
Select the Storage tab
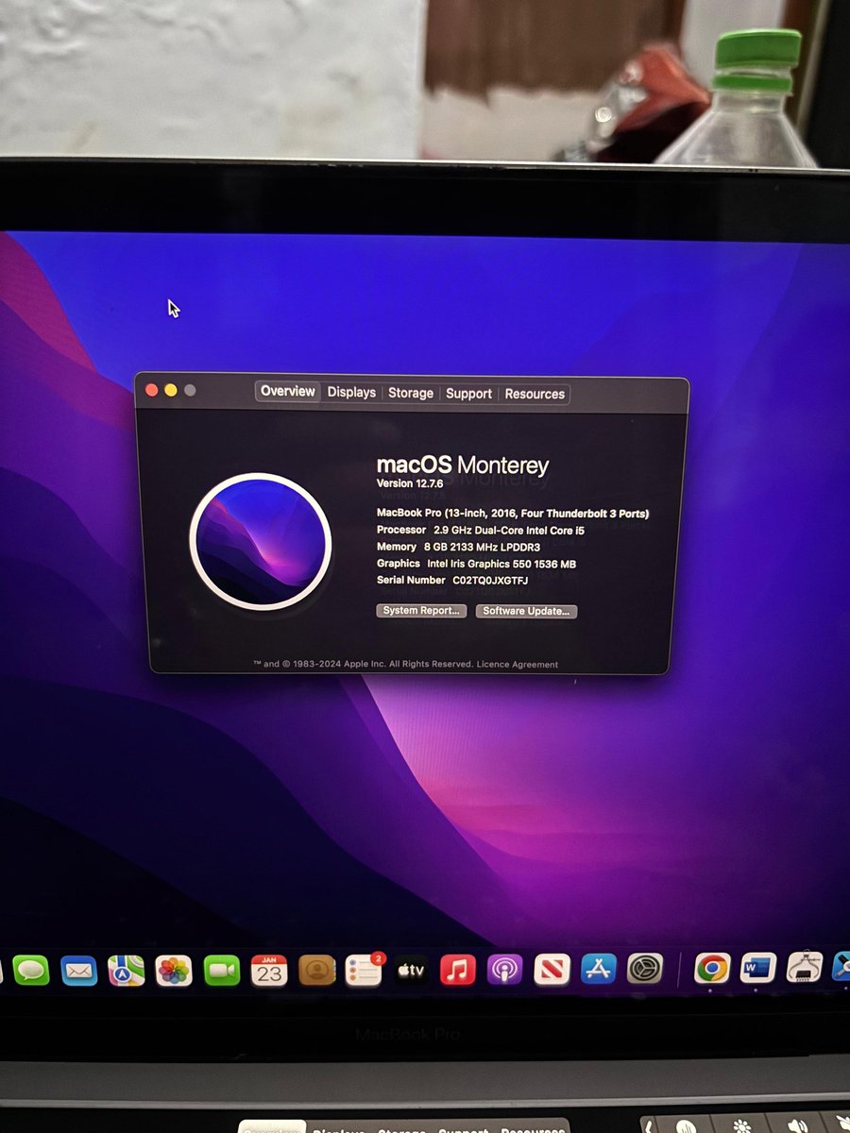coord(410,393)
